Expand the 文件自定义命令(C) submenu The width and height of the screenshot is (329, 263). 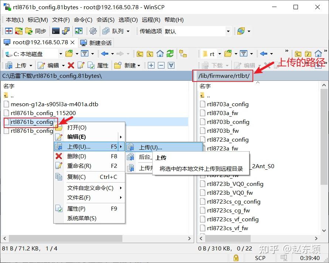tap(89, 188)
